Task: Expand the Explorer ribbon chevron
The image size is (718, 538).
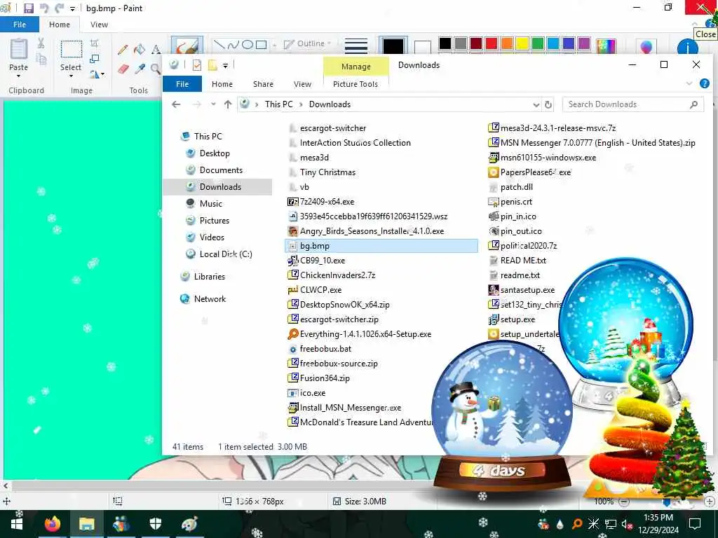Action: click(x=689, y=83)
